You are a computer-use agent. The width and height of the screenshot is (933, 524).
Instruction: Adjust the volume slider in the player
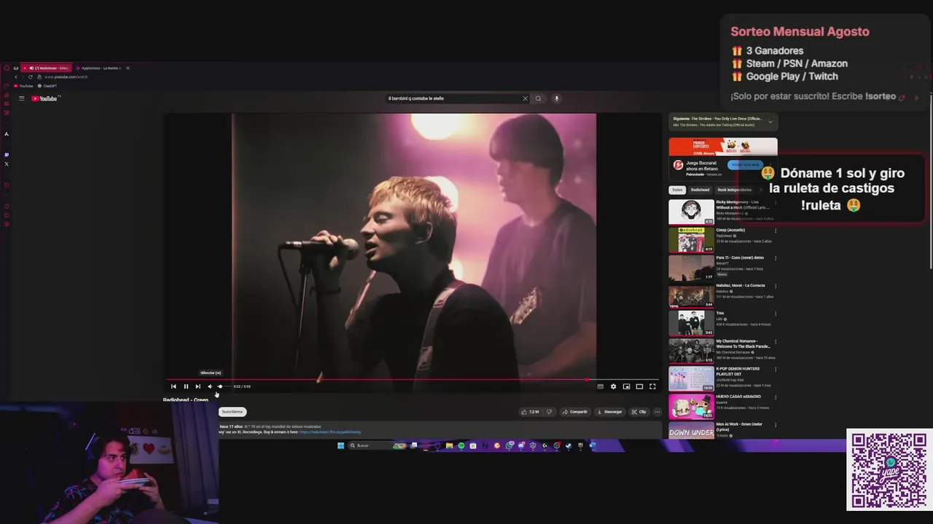(223, 386)
